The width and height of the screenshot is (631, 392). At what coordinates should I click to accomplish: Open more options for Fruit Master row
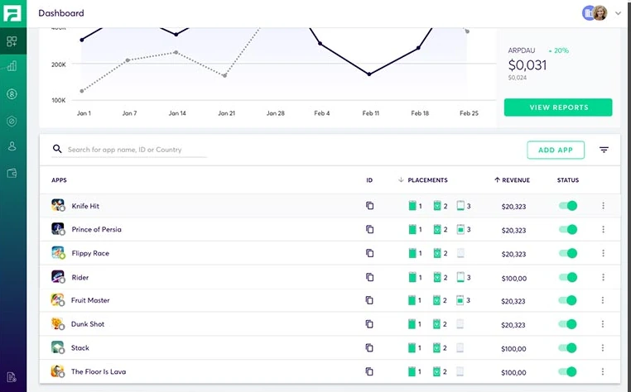(602, 300)
